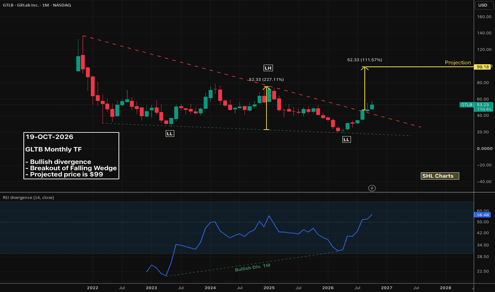
Task: Click the 2022 time axis label
Action: (92, 288)
